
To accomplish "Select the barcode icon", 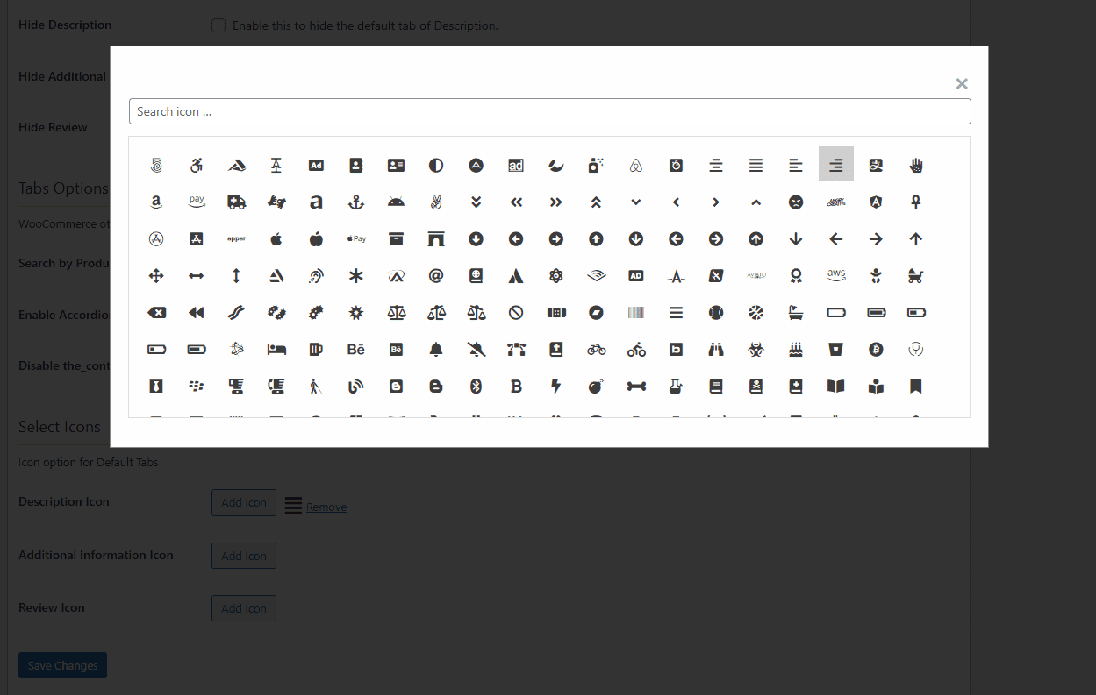I will point(636,313).
